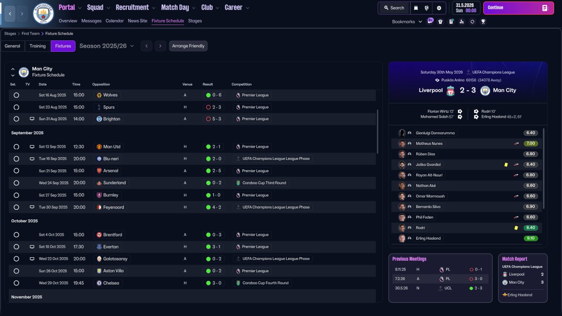Select the Arsenal fixture radio button
The width and height of the screenshot is (562, 316).
click(16, 171)
